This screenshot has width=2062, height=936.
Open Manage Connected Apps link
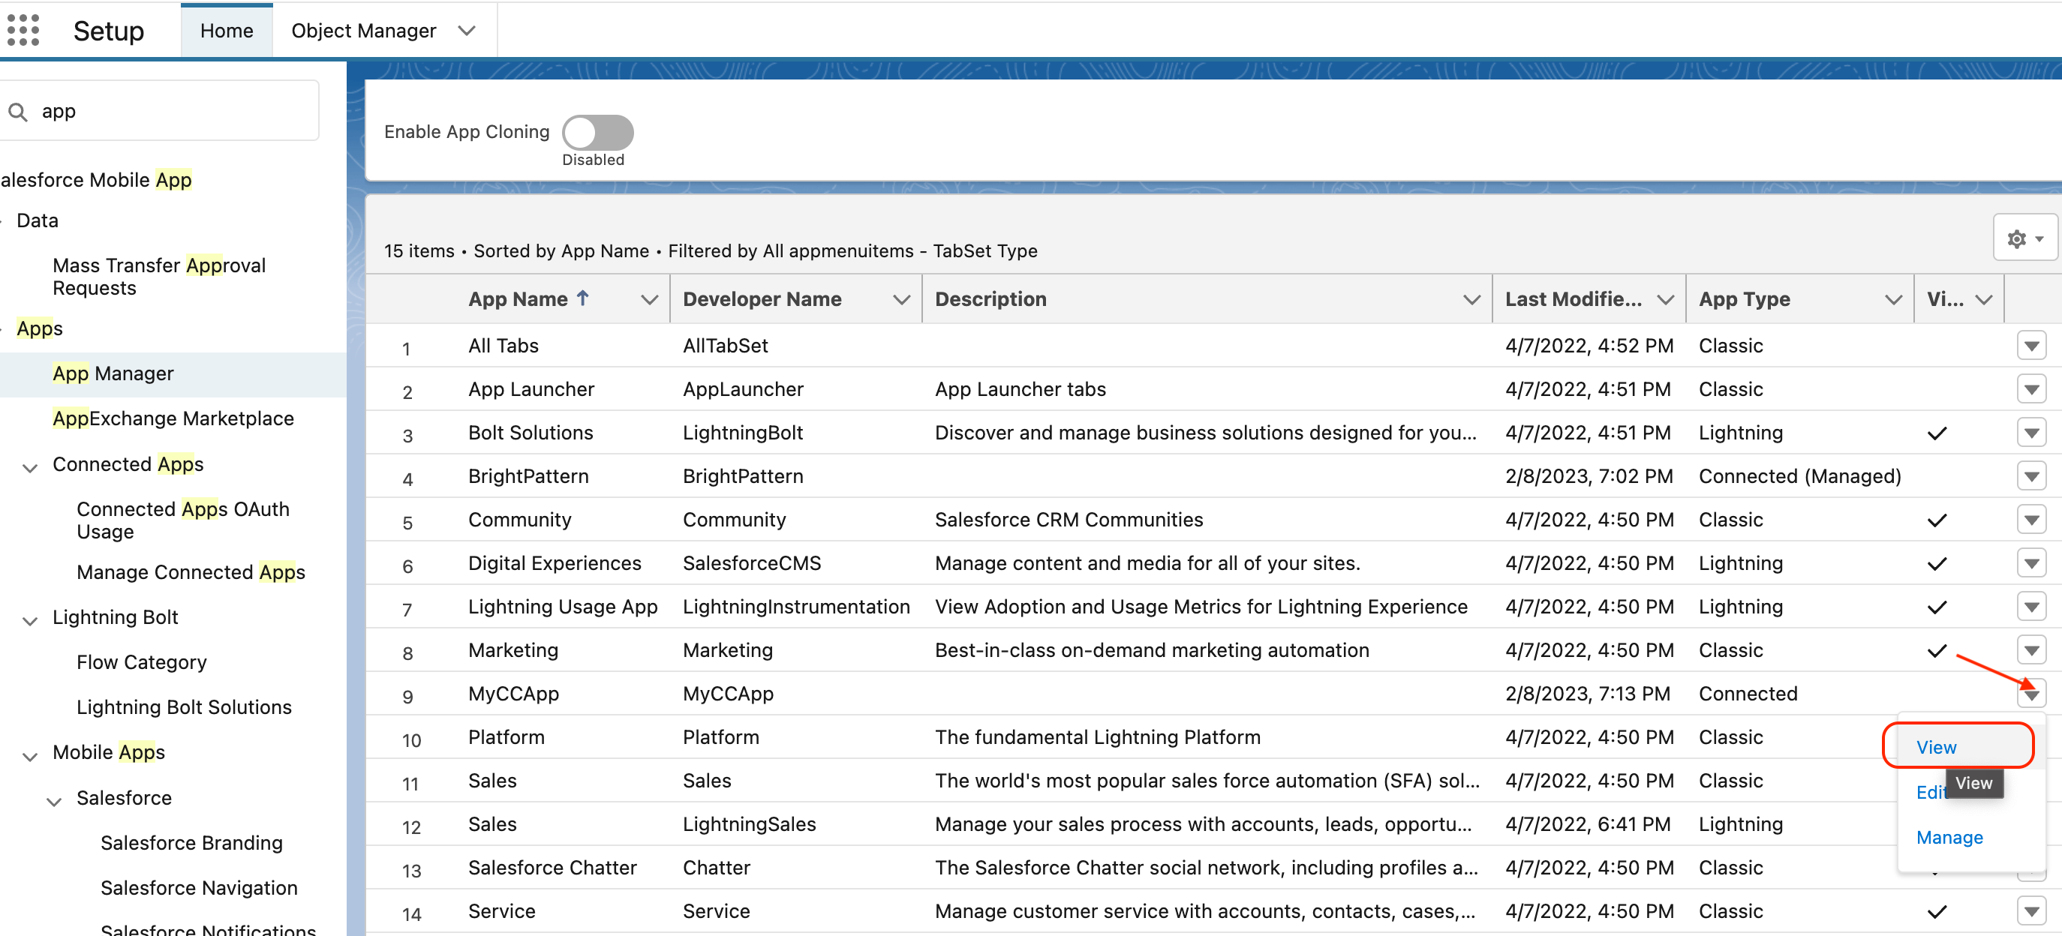point(191,572)
